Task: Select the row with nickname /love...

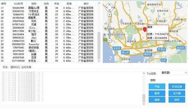Action: pos(48,28)
